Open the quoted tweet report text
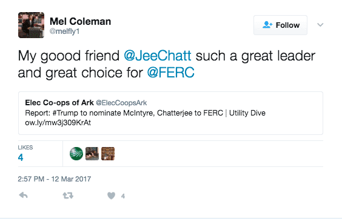The image size is (342, 219). point(145,113)
